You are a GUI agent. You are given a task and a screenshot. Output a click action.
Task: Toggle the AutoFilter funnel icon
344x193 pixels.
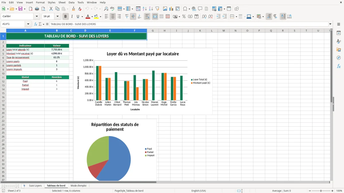coord(157,9)
